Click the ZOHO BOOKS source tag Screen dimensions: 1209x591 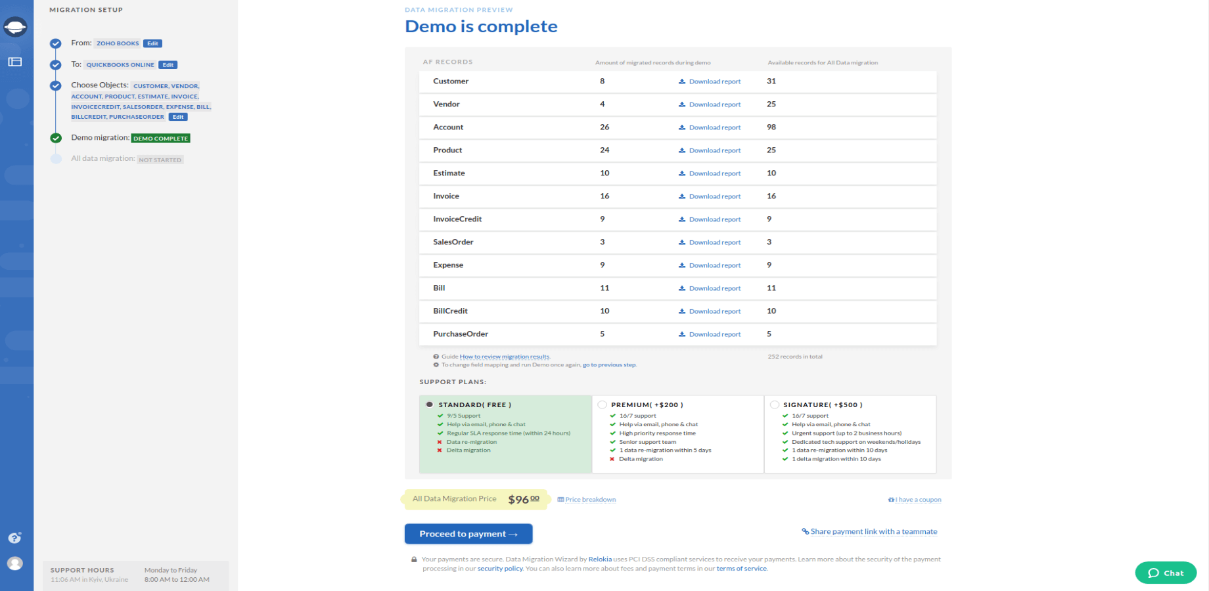[x=118, y=43]
